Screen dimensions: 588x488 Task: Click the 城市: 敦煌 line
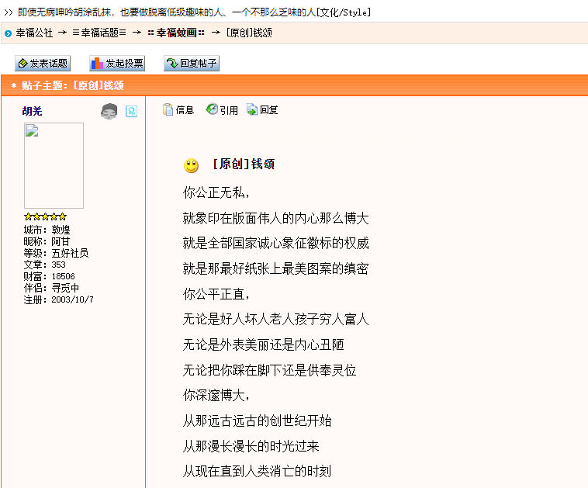point(47,230)
